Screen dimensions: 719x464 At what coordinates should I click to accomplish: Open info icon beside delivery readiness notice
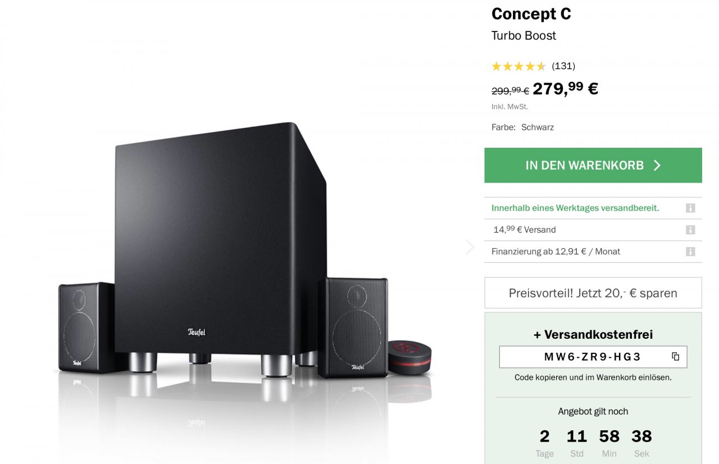690,208
